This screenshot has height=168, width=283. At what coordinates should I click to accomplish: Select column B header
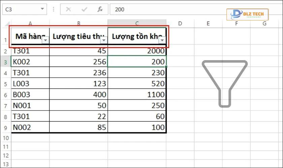click(78, 24)
